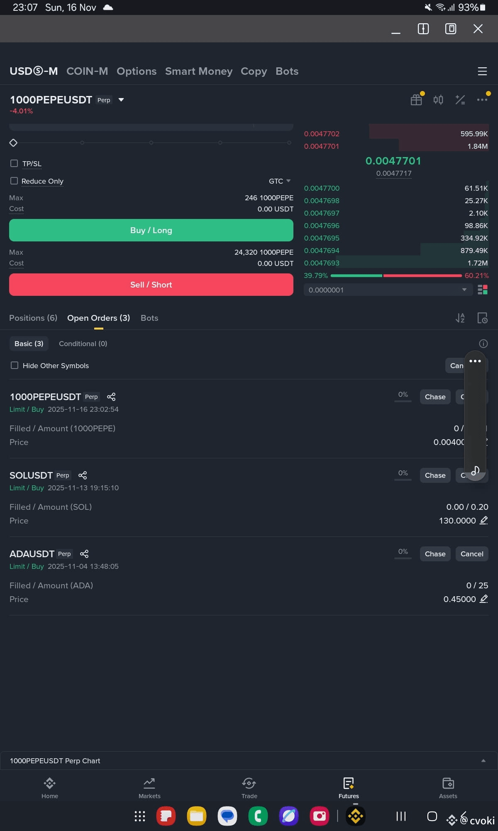Open the Bots tab beside Open Orders
The height and width of the screenshot is (831, 498).
(x=149, y=318)
